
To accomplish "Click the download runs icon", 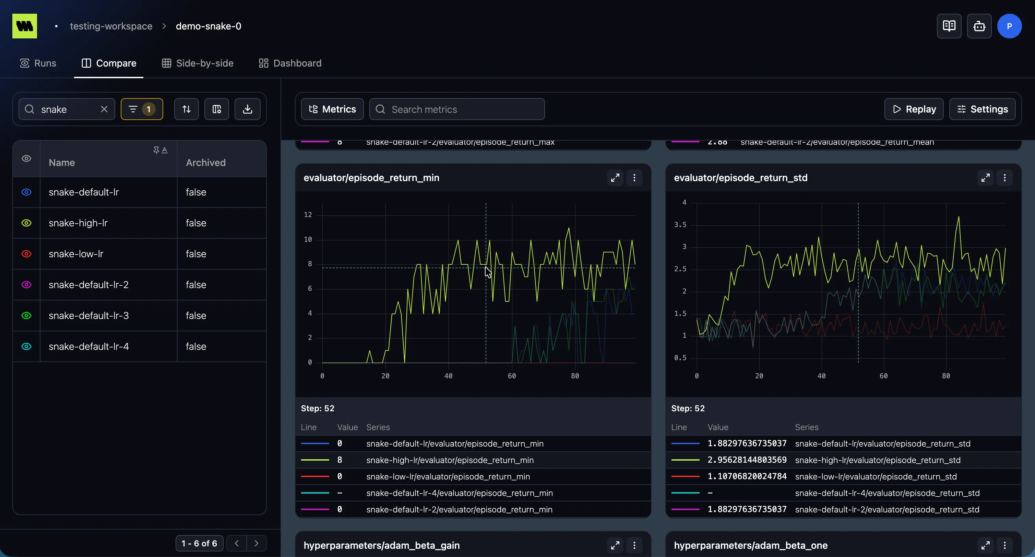I will pos(248,109).
